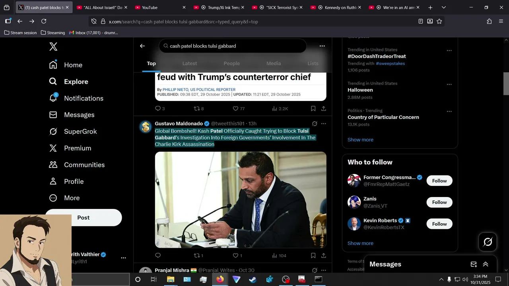
Task: Open SuperGrok in sidebar
Action: (73, 131)
